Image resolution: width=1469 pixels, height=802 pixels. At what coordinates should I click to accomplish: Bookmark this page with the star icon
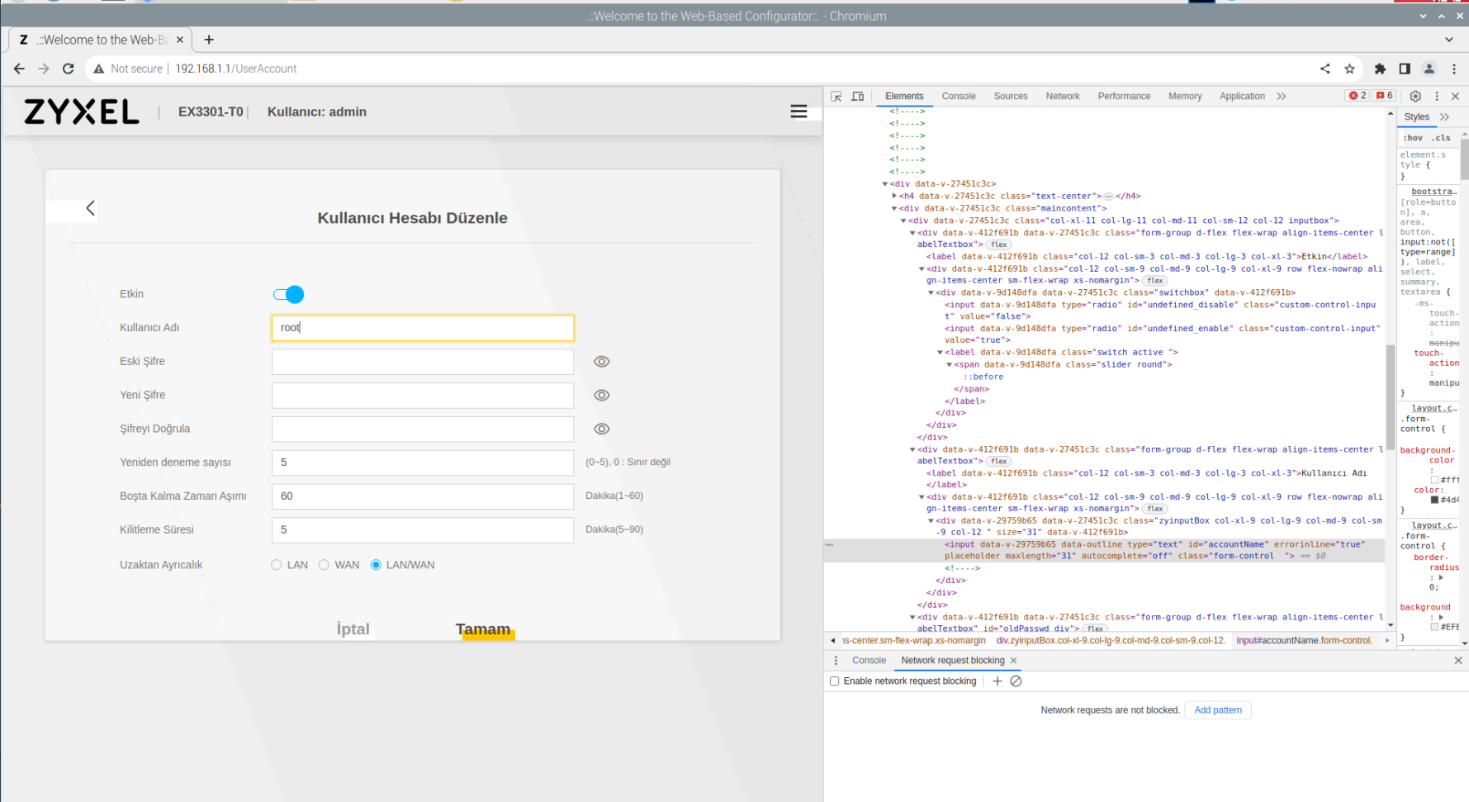point(1349,69)
